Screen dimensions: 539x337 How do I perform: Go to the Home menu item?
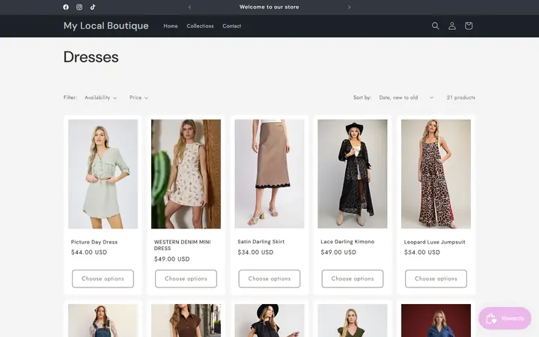point(171,25)
